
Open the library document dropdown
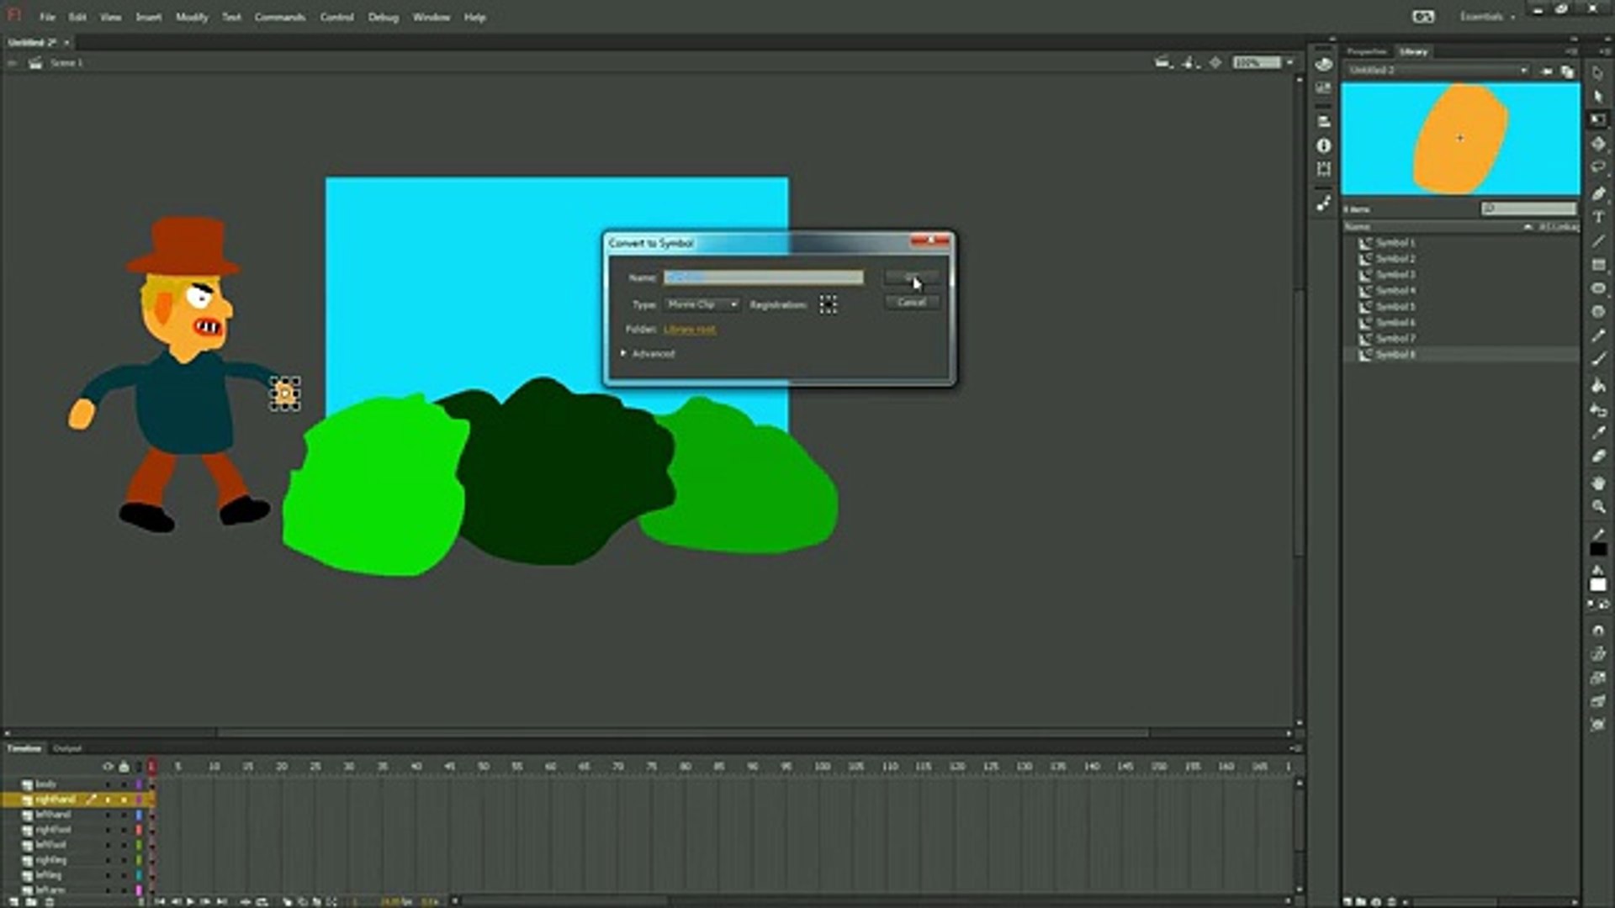click(1438, 71)
